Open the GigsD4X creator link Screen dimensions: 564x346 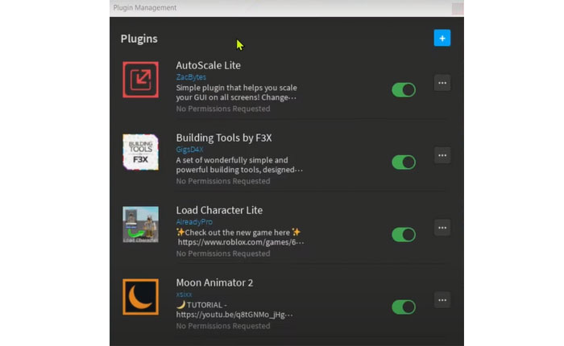point(189,150)
